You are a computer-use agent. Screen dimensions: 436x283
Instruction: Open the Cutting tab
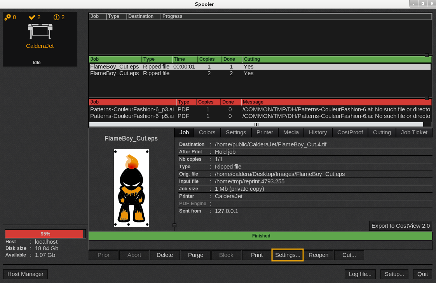(382, 132)
